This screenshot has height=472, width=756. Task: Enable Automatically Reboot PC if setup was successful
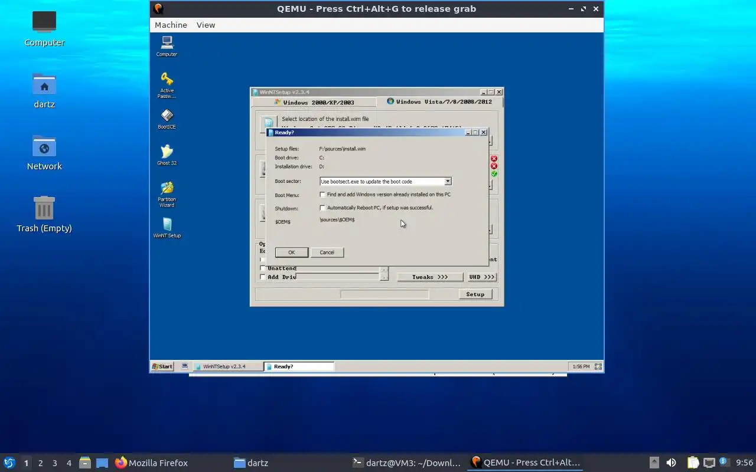322,208
